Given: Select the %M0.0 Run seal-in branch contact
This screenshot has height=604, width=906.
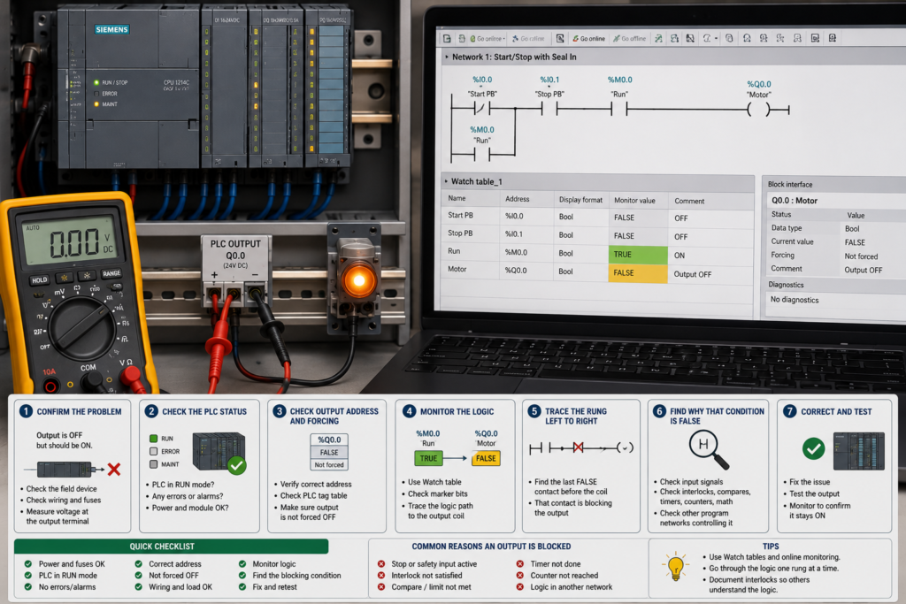Looking at the screenshot, I should coord(481,154).
